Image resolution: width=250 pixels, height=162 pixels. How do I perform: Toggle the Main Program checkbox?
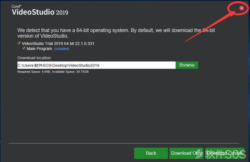(24, 48)
